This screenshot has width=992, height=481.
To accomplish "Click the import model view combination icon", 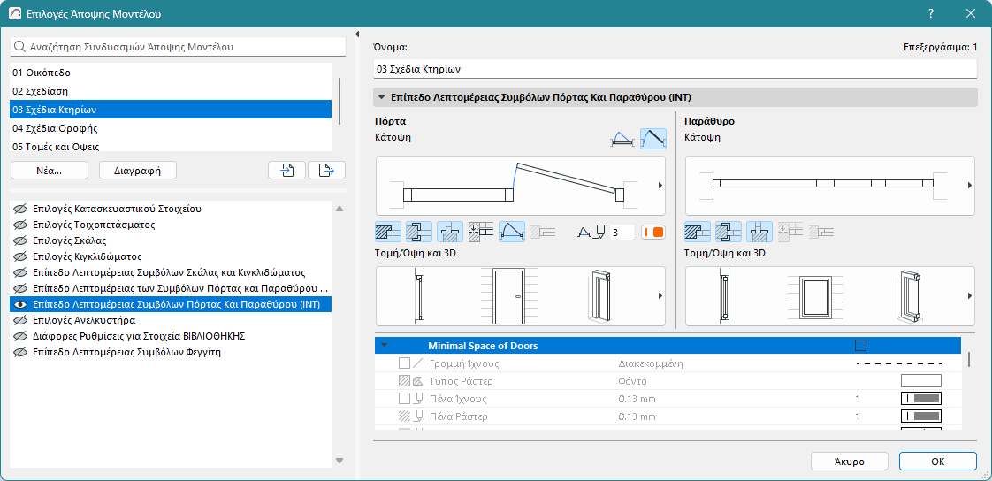I will pyautogui.click(x=286, y=171).
